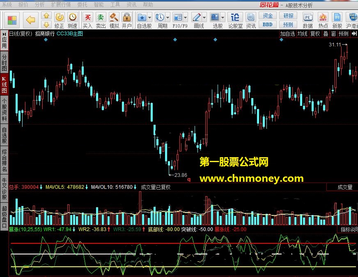Click 预测 in the chart header
Image resolution: width=358 pixels, height=277 pixels.
pos(343,34)
